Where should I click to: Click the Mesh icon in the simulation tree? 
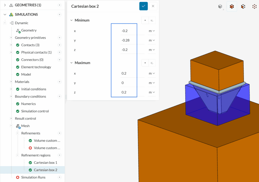point(18,126)
